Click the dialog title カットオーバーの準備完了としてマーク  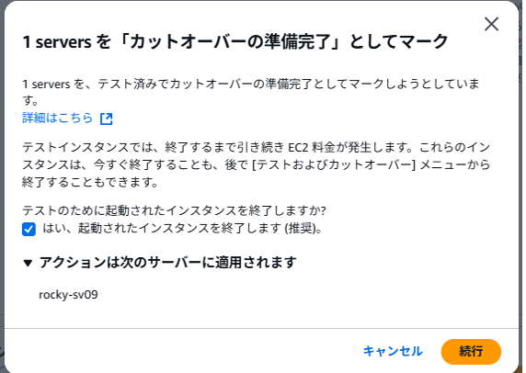click(235, 41)
